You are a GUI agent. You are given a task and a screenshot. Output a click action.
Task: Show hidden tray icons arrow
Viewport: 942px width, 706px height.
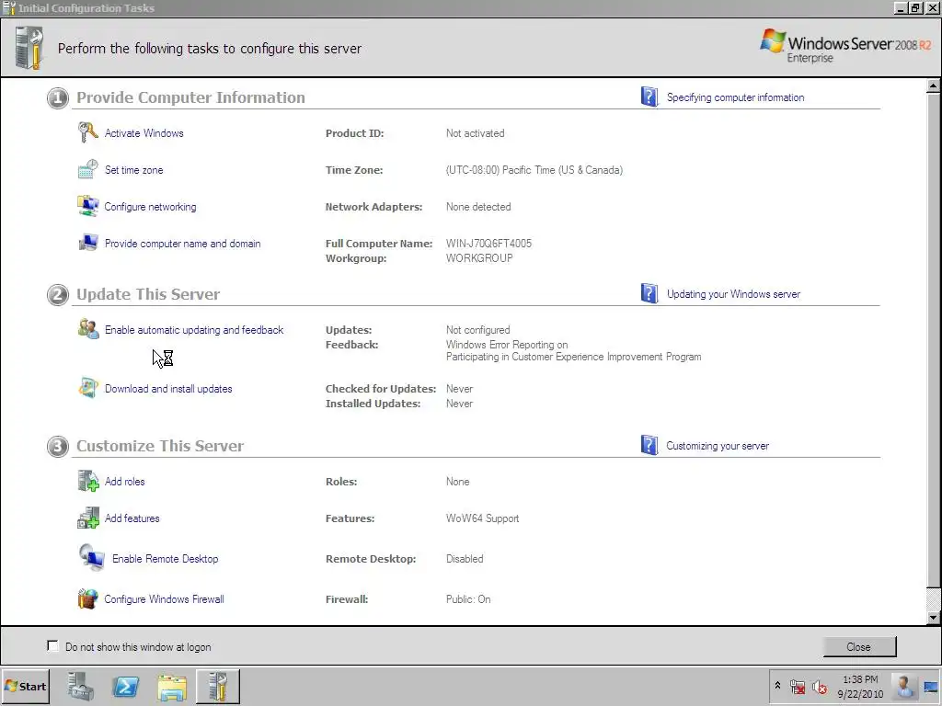tap(777, 686)
